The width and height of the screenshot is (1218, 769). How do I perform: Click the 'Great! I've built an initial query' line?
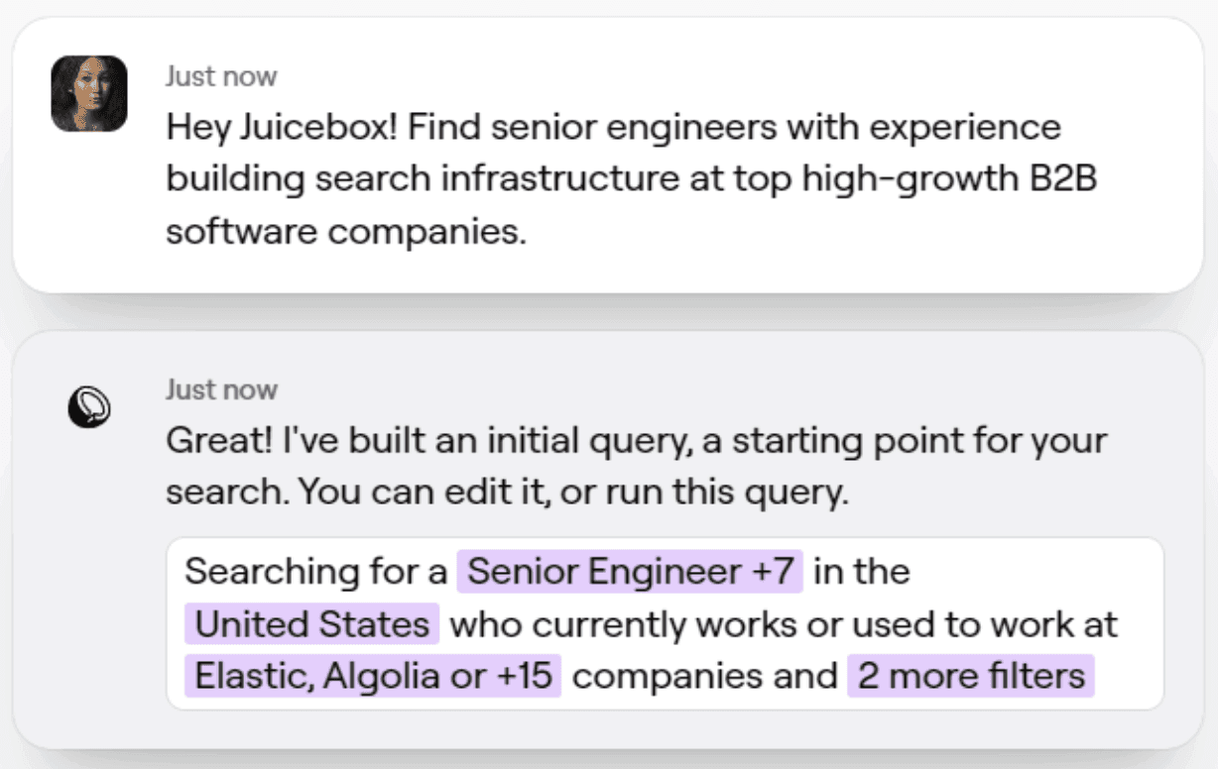click(x=635, y=440)
